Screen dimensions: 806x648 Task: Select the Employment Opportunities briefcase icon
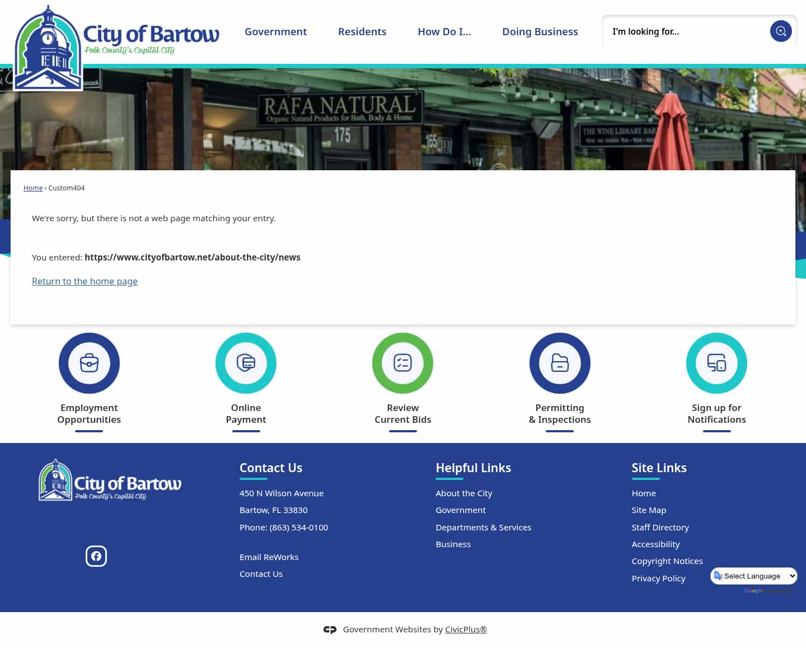click(x=89, y=363)
